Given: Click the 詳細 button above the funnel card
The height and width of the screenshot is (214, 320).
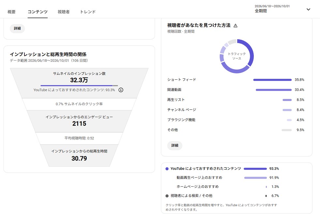Looking at the screenshot, I should point(17,28).
